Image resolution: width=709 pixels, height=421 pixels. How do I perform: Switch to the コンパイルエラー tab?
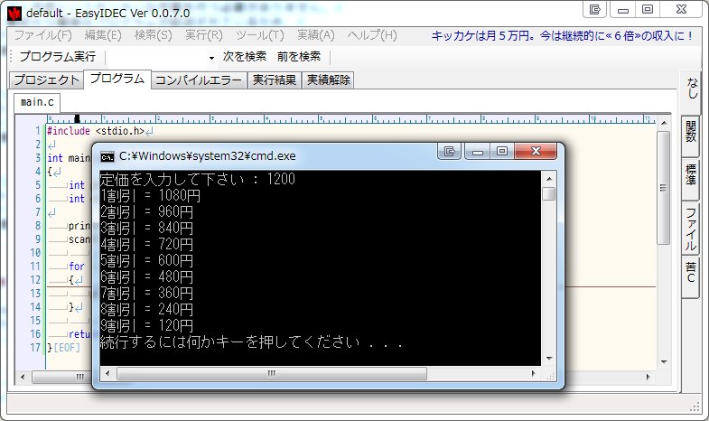[199, 80]
